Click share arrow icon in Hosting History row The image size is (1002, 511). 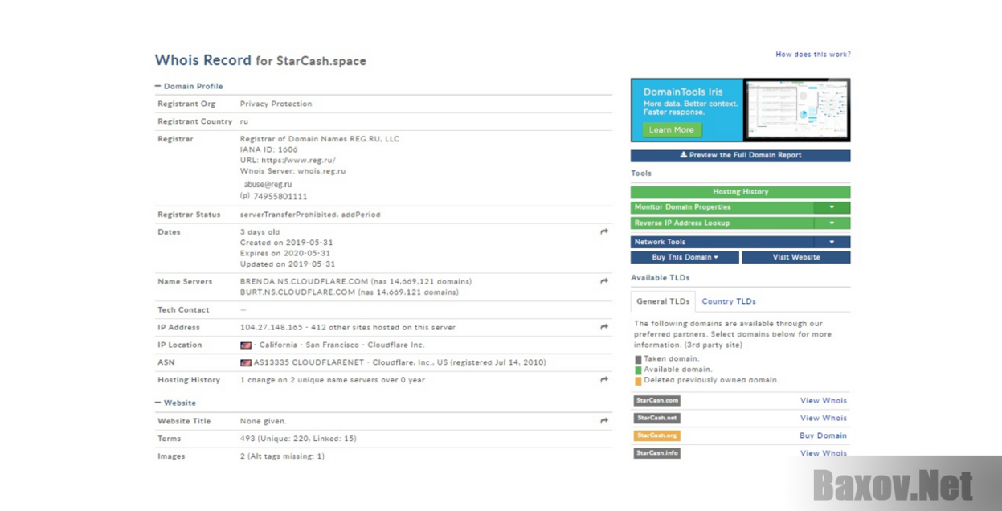604,380
